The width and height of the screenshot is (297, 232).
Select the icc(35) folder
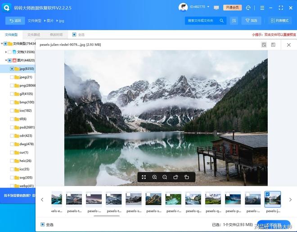coord(22,169)
